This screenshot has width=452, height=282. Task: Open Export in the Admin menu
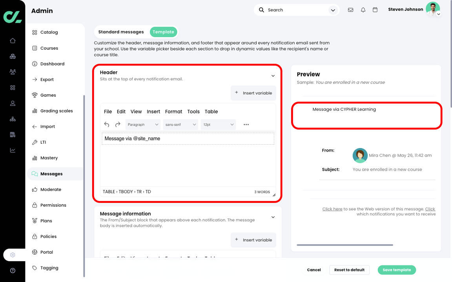[x=47, y=80]
